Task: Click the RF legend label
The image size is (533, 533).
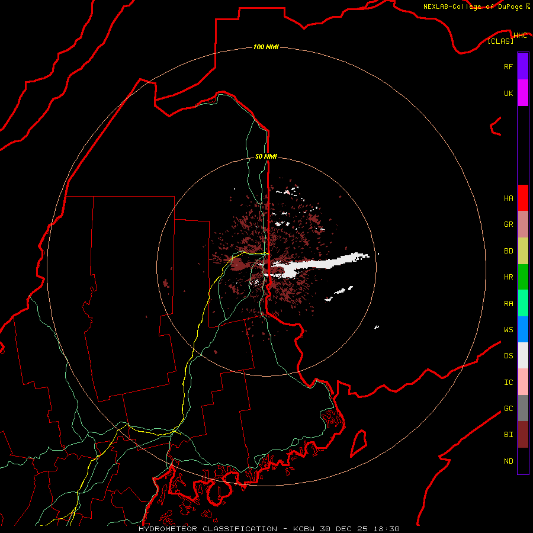Action: (508, 66)
